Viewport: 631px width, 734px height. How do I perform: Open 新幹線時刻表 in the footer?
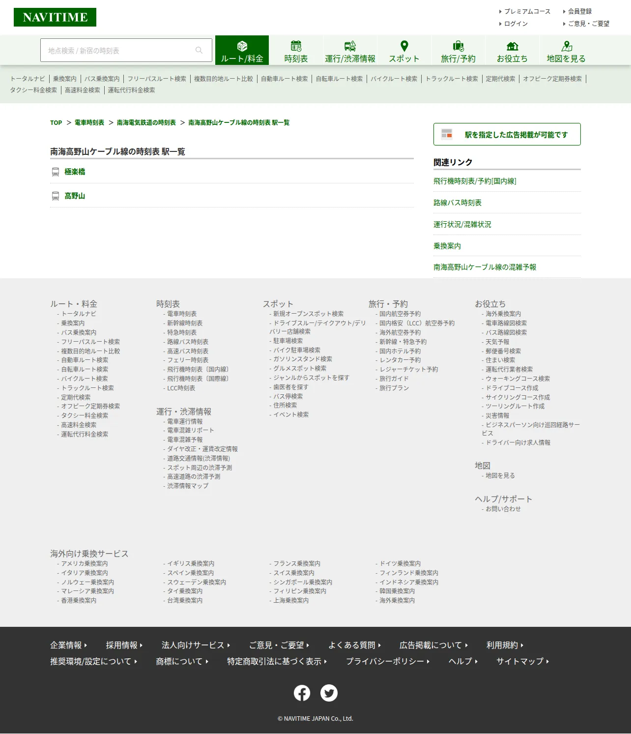point(185,323)
